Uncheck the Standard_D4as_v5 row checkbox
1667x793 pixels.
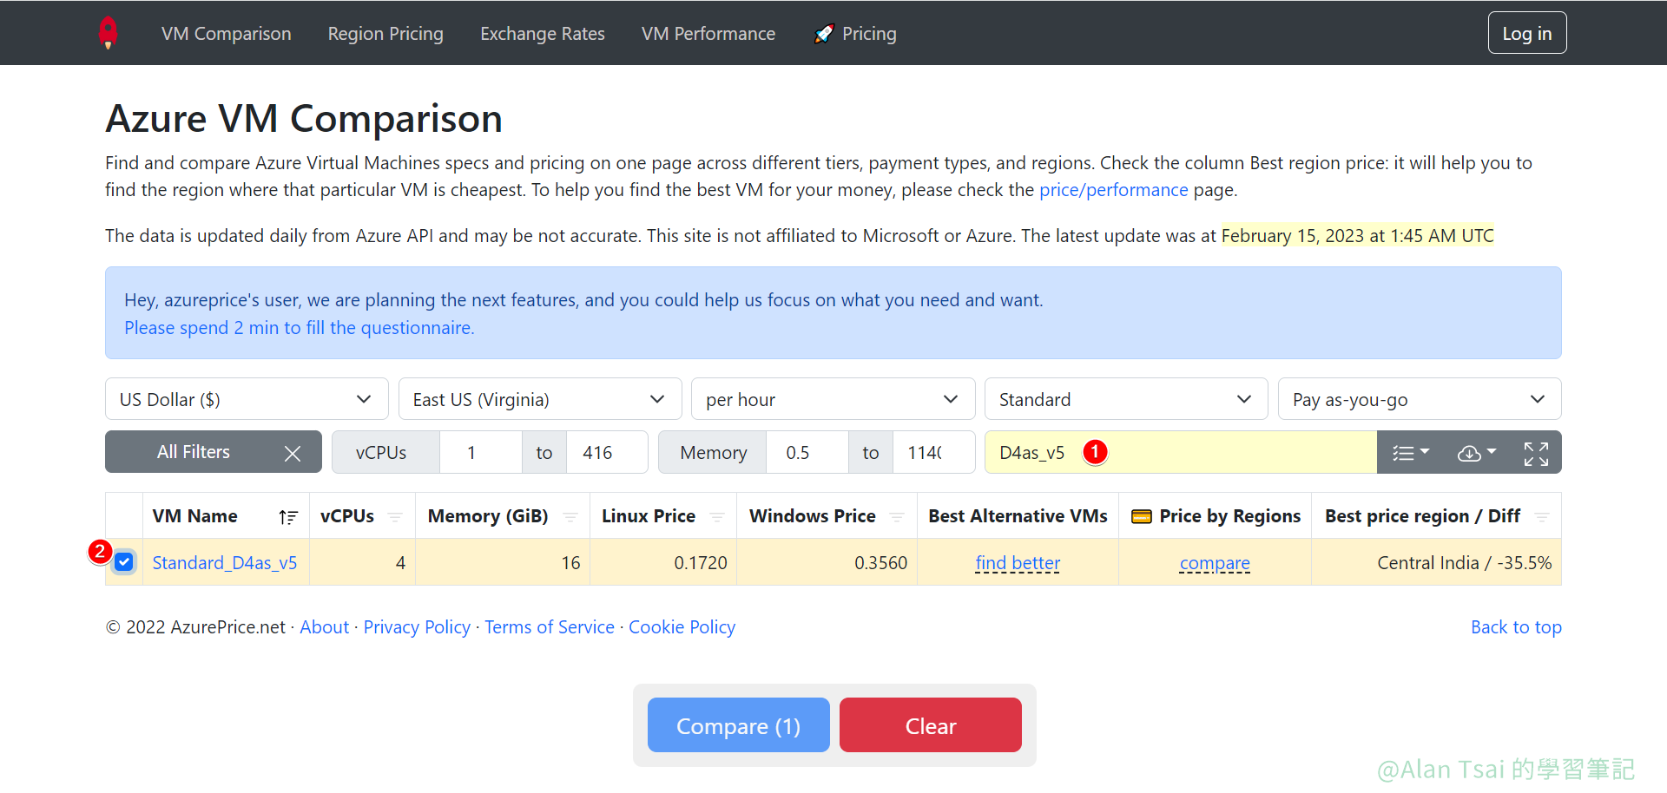[124, 562]
